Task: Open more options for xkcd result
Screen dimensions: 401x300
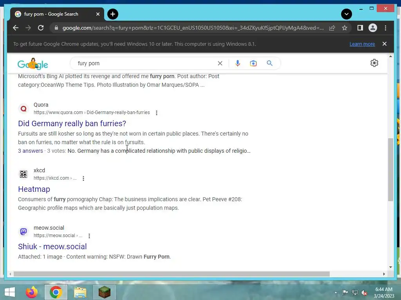Action: point(83,178)
